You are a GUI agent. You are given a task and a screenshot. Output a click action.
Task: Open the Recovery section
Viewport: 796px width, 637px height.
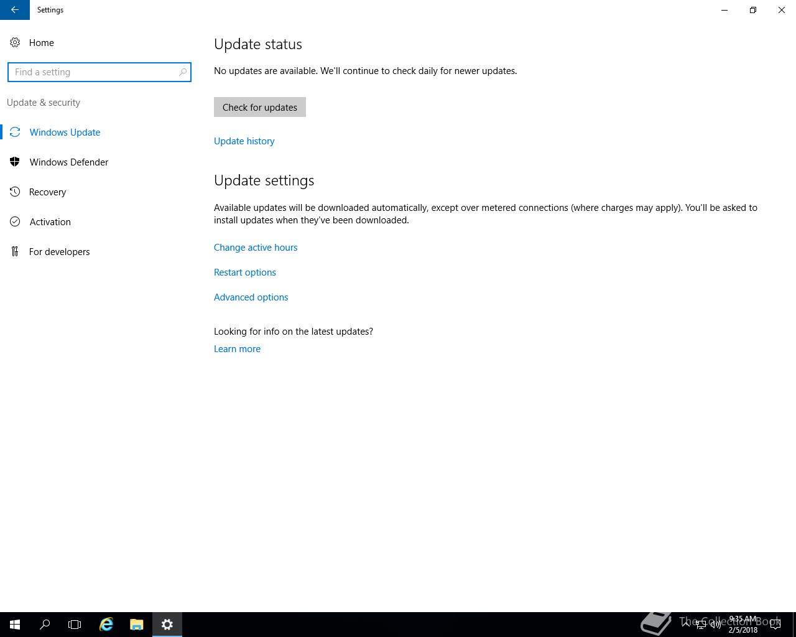click(47, 192)
